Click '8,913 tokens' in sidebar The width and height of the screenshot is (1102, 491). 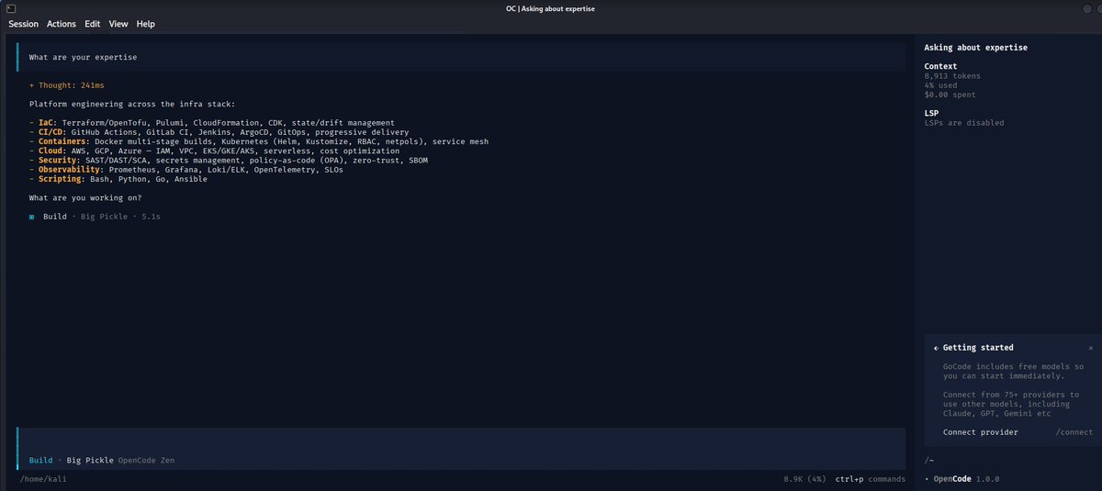pyautogui.click(x=952, y=76)
